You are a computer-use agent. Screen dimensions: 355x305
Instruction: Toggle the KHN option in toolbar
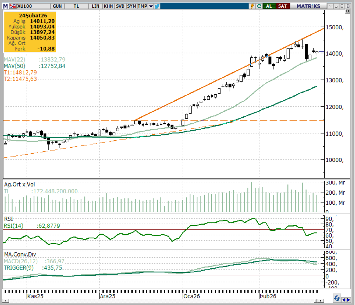point(108,6)
